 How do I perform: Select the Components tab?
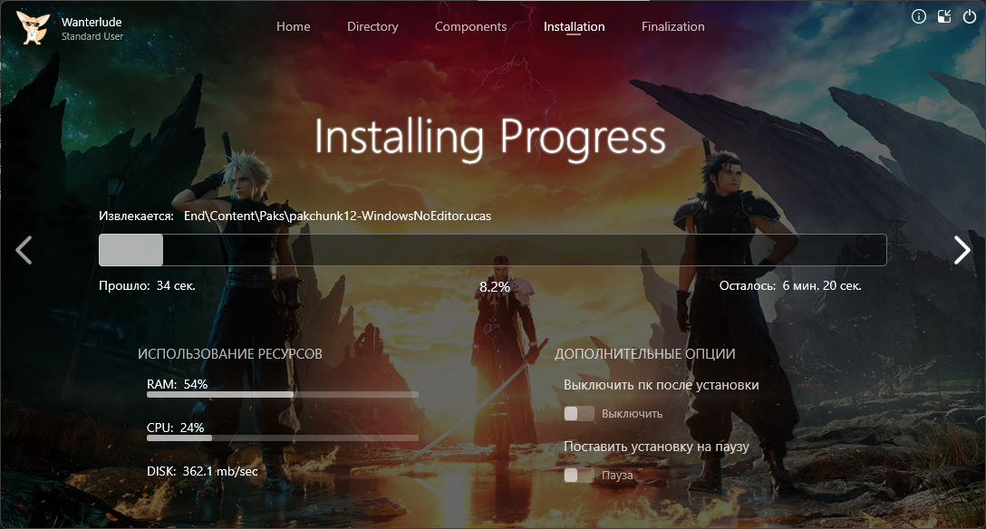[470, 26]
